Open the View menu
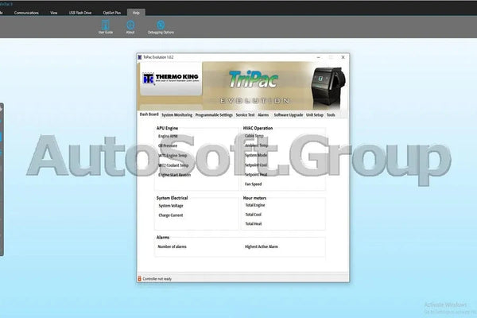477x318 pixels. pos(53,13)
